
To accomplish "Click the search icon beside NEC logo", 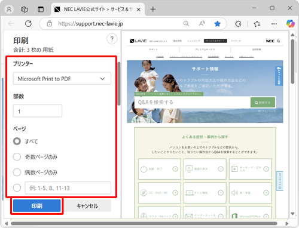I will (x=279, y=41).
